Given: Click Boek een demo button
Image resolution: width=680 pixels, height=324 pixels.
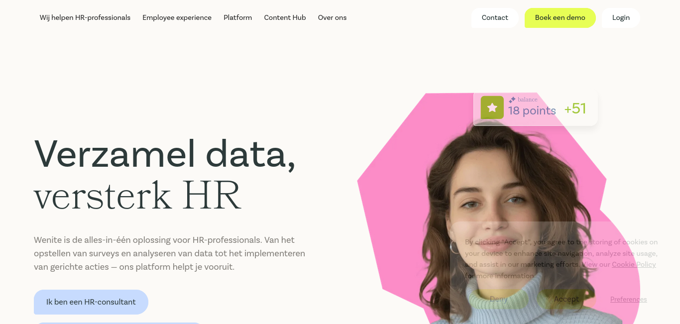Looking at the screenshot, I should [x=560, y=18].
